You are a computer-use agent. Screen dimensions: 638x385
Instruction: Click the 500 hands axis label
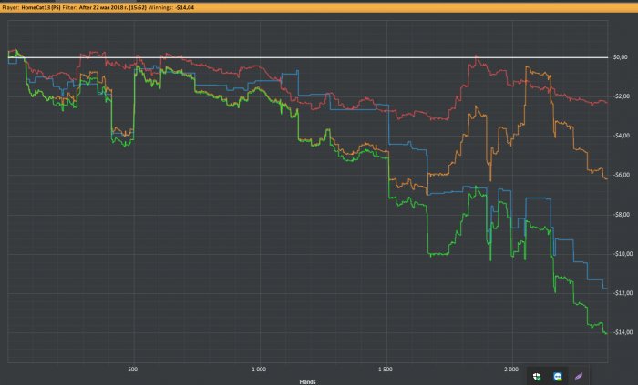[133, 370]
